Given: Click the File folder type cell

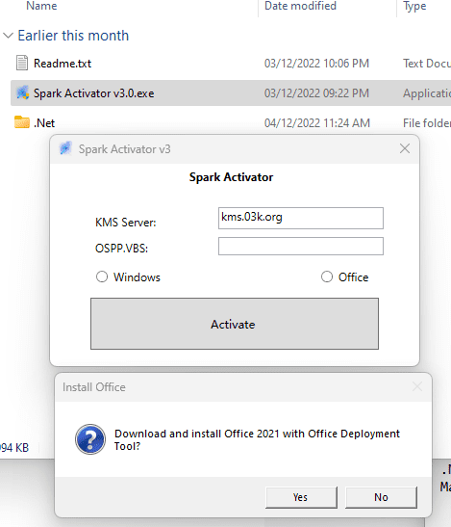Looking at the screenshot, I should click(x=427, y=123).
